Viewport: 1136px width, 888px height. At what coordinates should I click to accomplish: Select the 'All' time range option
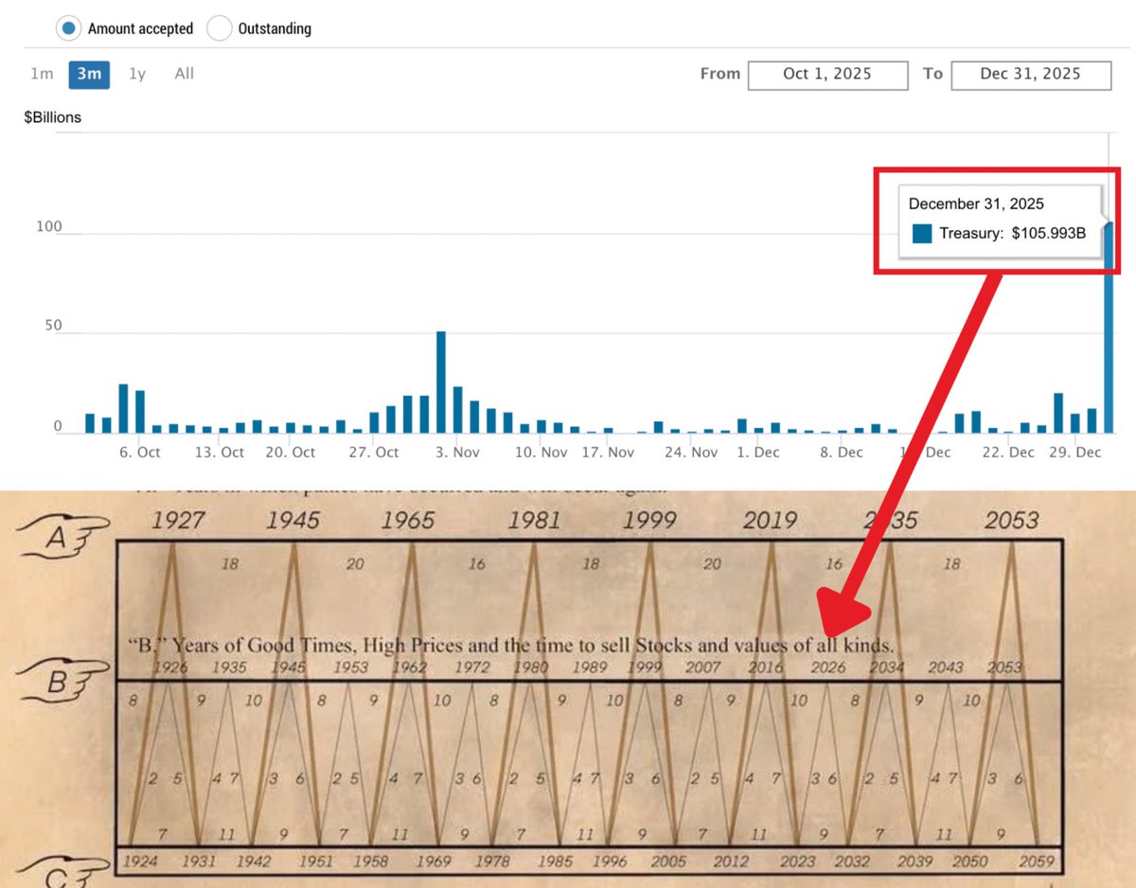coord(184,74)
